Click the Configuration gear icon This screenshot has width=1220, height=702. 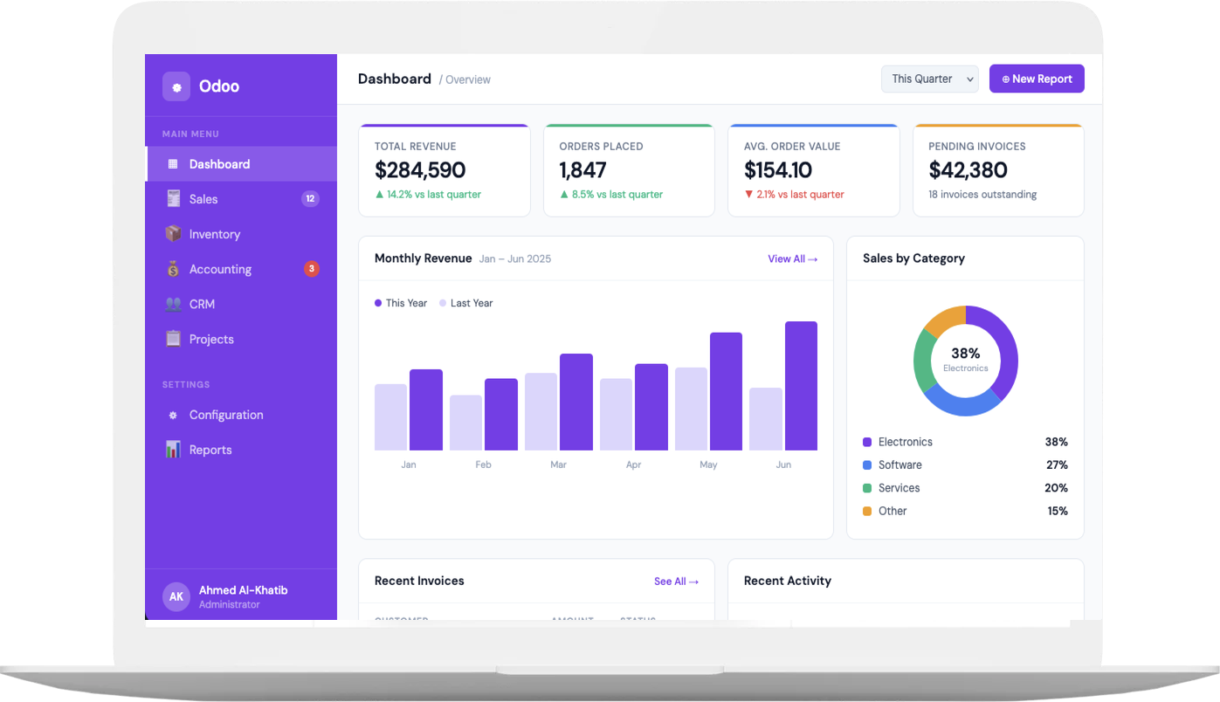pos(173,415)
